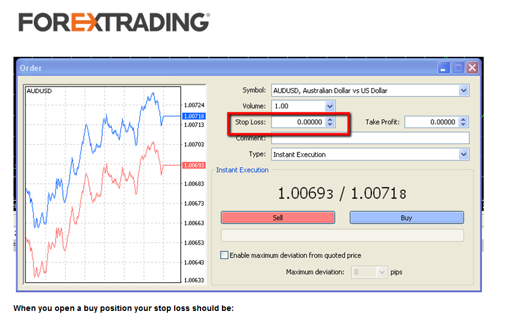The height and width of the screenshot is (325, 523).
Task: Increase Take Profit using up arrow
Action: [x=463, y=119]
